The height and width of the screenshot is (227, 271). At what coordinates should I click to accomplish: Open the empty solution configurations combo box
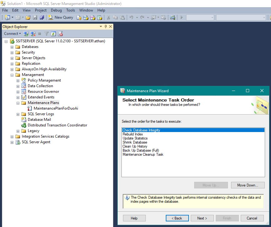point(200,17)
